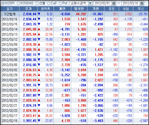Select the 2012/03/14 row date
Screen dimensions: 149x125
click(x=10, y=29)
